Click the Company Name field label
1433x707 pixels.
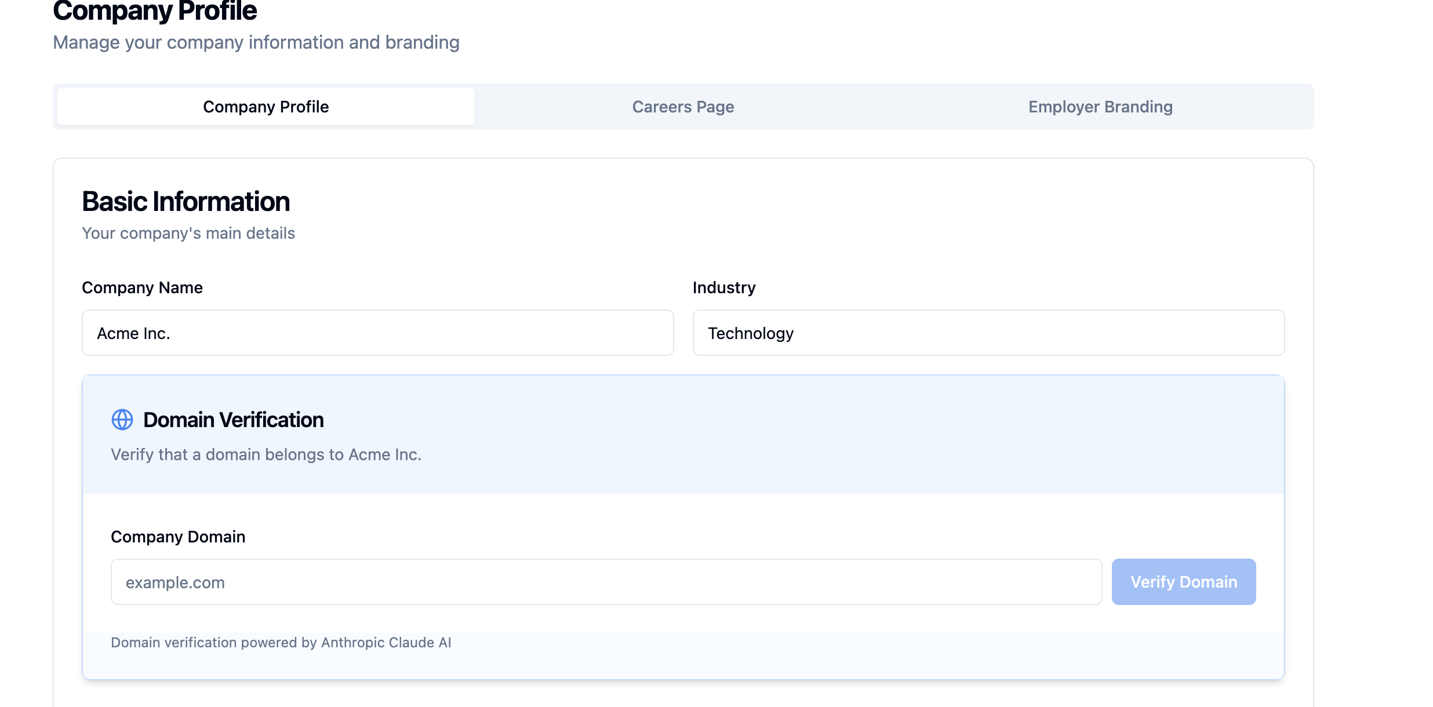pyautogui.click(x=142, y=287)
